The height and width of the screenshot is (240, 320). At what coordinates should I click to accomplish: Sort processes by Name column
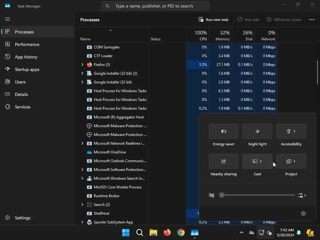112,35
